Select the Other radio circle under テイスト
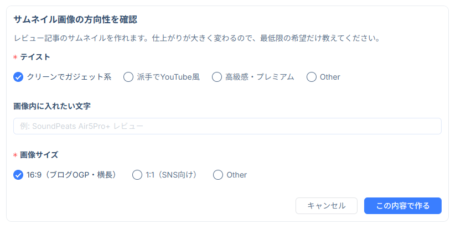 tap(312, 77)
